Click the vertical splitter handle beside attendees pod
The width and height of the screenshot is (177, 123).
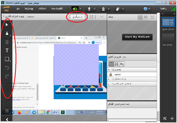pos(158,62)
